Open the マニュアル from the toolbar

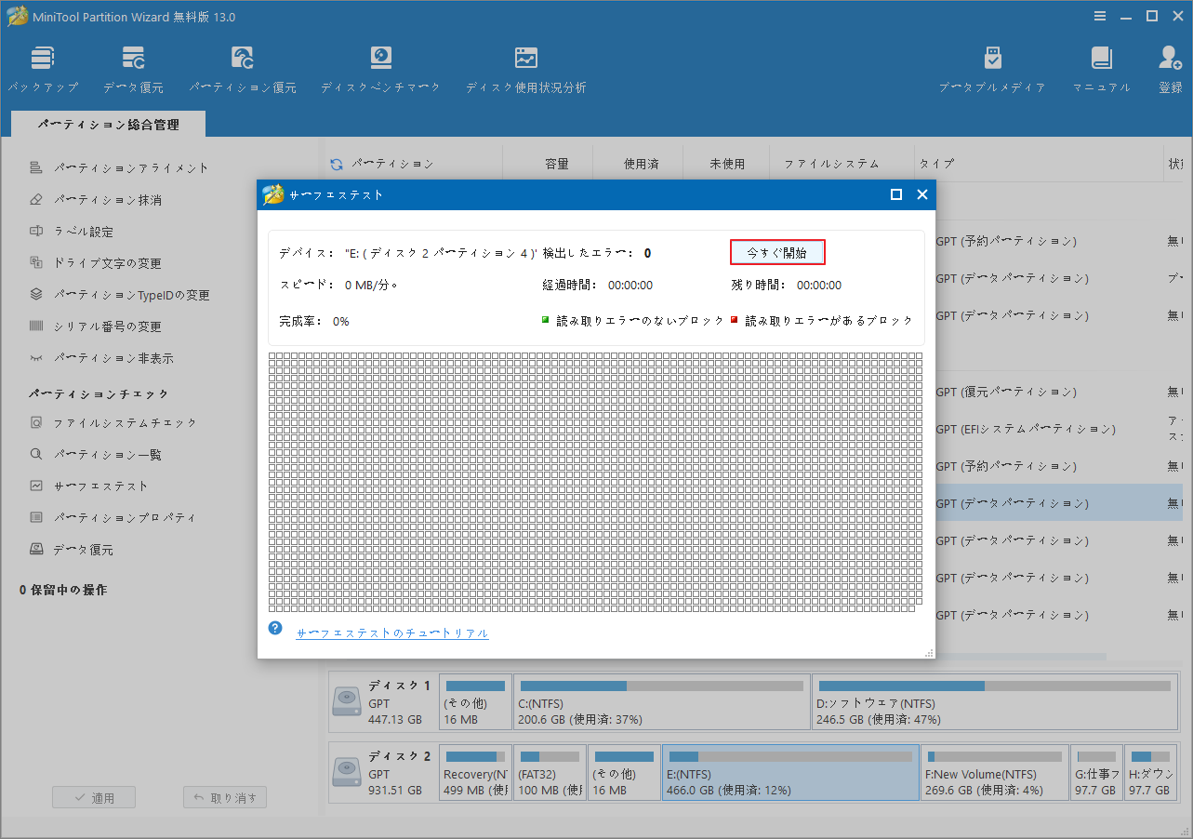pyautogui.click(x=1101, y=67)
